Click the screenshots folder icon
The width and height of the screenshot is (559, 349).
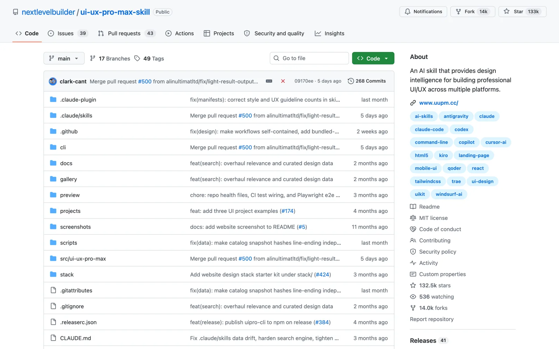[x=53, y=227]
